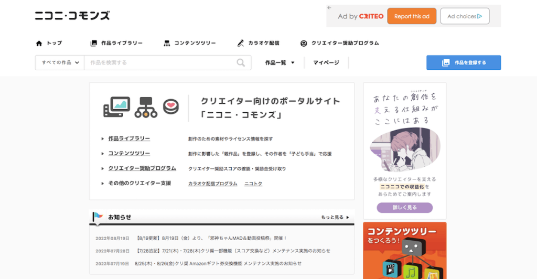Open the カラオケ配信プログラム link

(x=212, y=184)
